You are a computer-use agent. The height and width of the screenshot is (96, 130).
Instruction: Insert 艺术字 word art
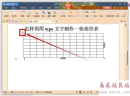coord(70,14)
